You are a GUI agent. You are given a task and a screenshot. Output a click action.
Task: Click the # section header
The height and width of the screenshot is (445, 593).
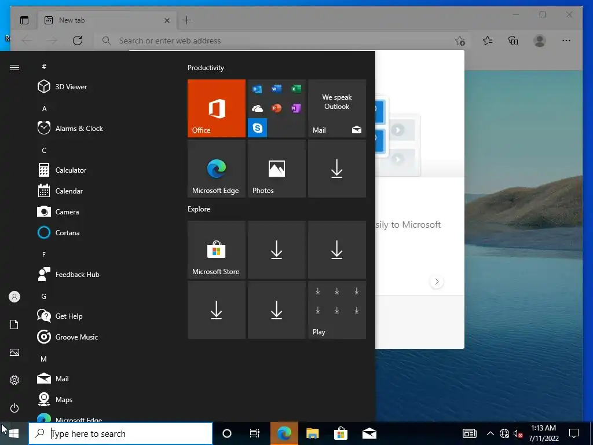pyautogui.click(x=44, y=67)
